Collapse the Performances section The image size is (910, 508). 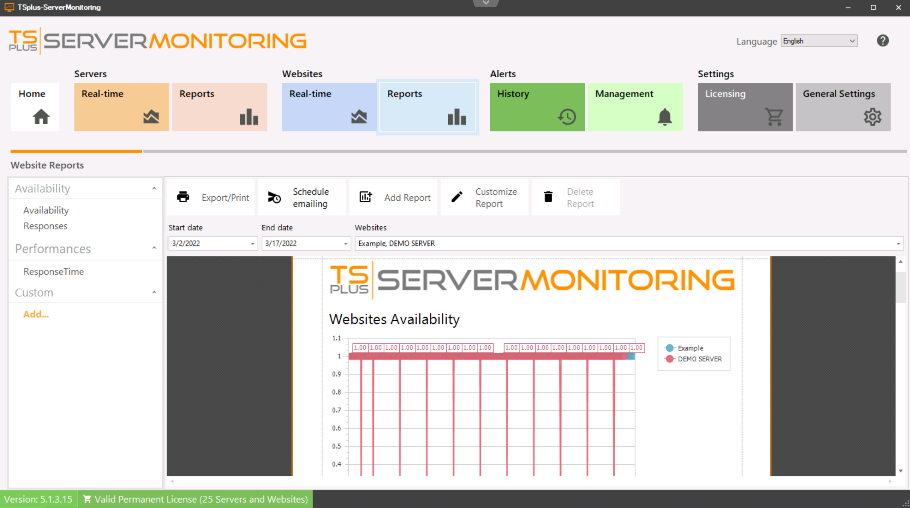(154, 248)
